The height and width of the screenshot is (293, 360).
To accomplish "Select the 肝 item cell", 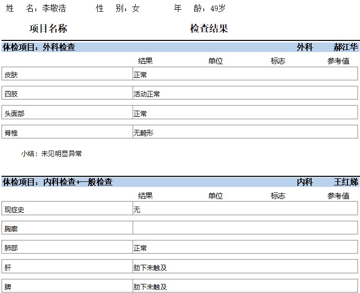I will (x=67, y=266).
